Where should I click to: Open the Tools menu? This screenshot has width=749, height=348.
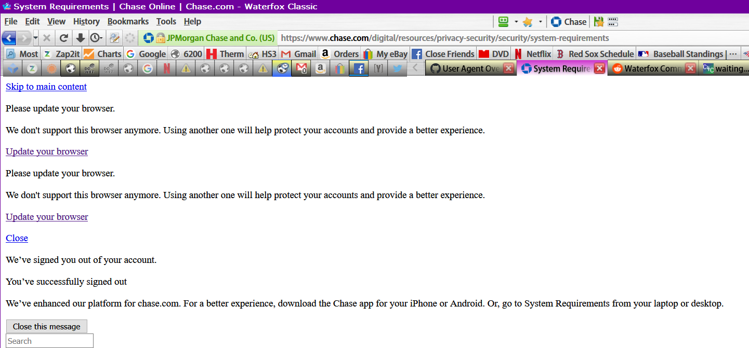tap(166, 21)
